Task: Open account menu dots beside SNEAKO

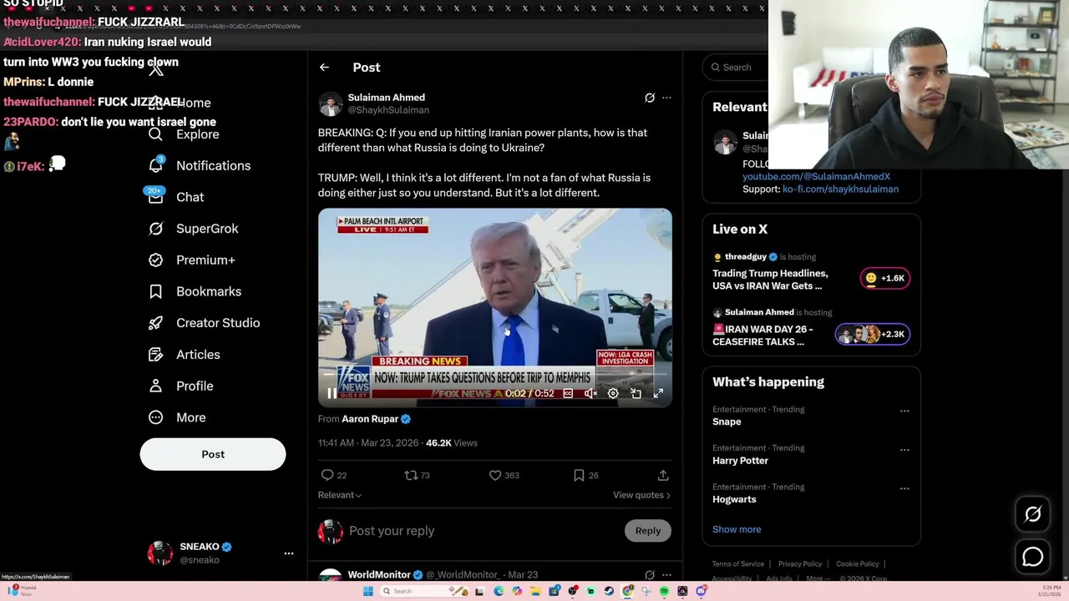Action: (x=289, y=553)
